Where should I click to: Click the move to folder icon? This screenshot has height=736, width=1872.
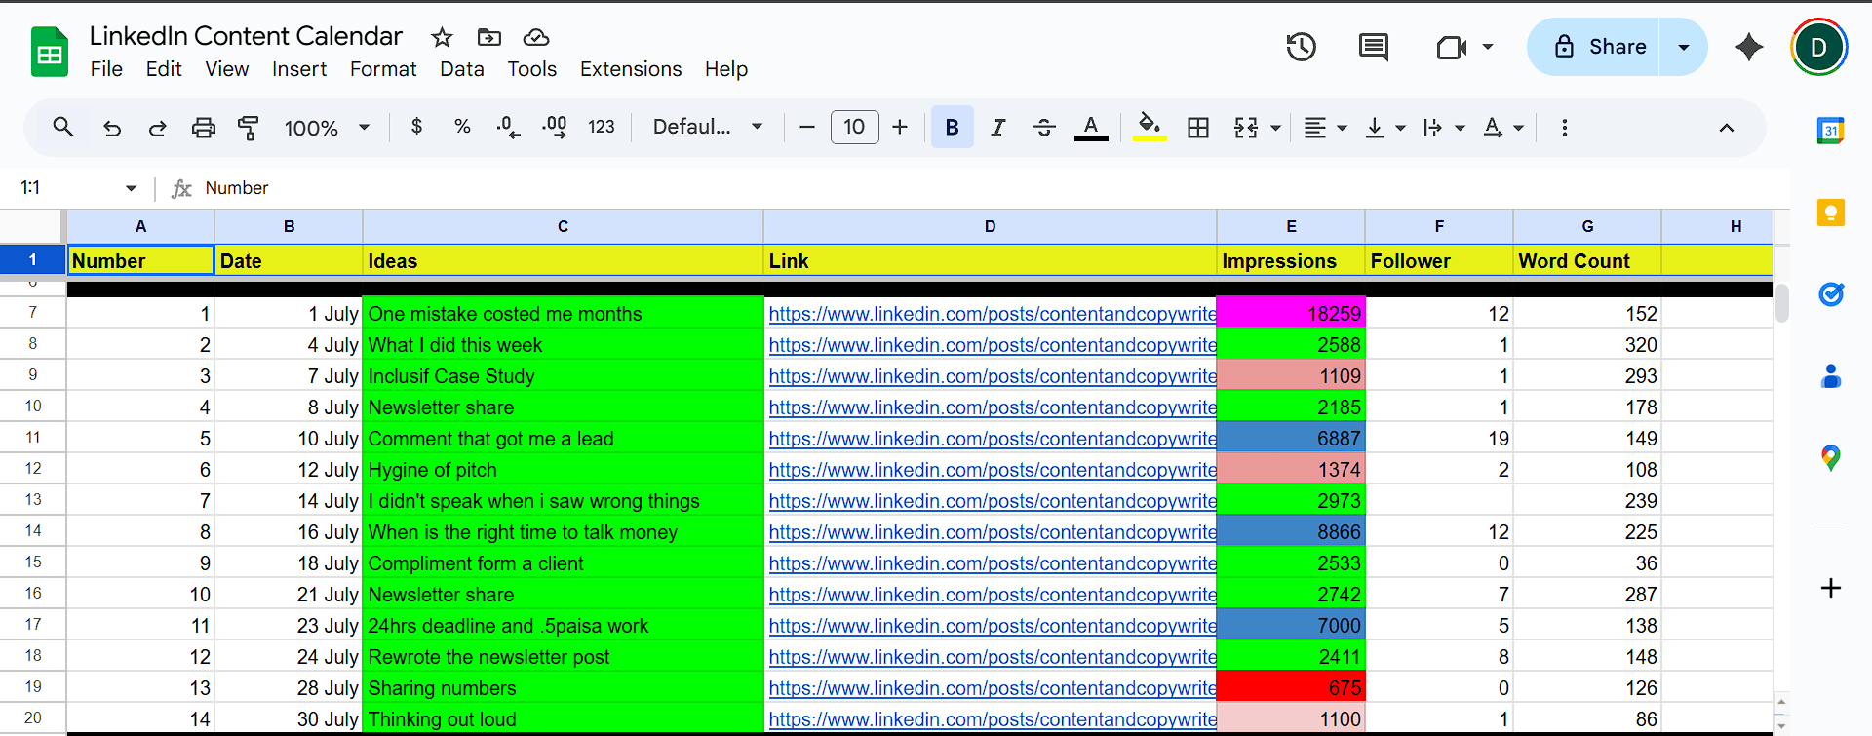[x=488, y=37]
